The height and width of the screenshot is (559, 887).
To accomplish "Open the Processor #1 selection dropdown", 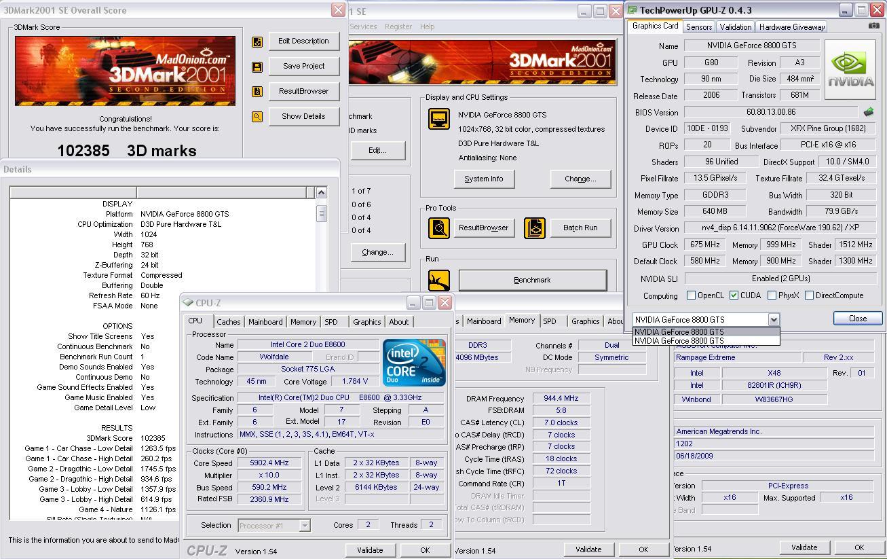I will point(305,525).
